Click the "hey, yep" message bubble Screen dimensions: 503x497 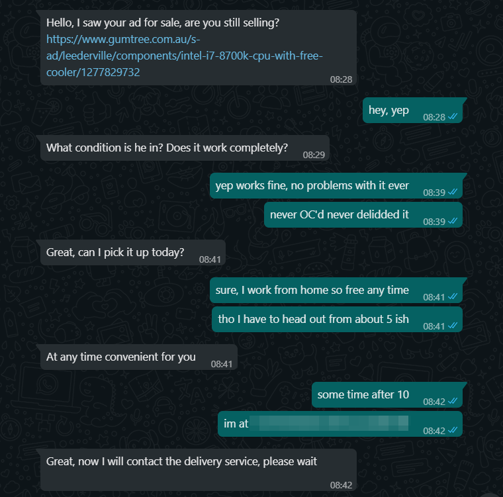(389, 111)
